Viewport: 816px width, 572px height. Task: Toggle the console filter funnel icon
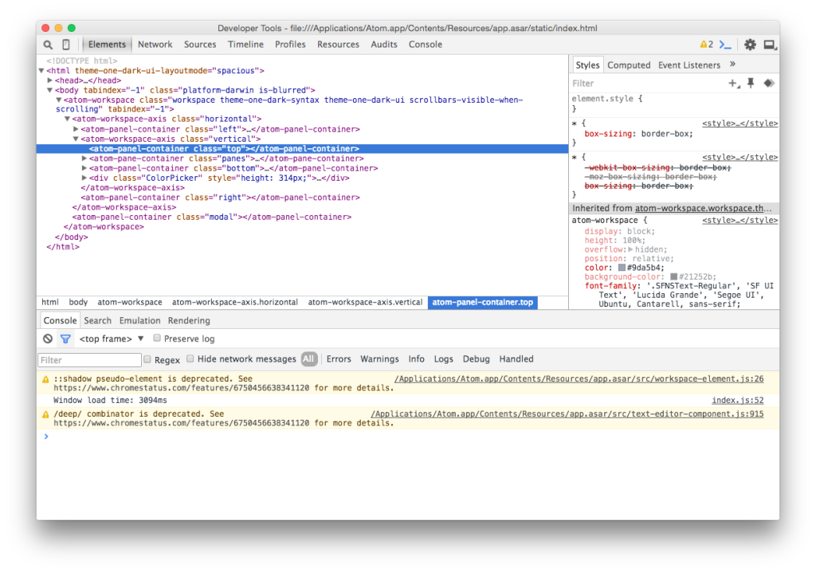(65, 339)
